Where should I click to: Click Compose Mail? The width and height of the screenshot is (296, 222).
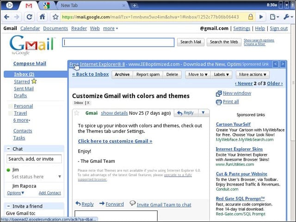(30, 63)
